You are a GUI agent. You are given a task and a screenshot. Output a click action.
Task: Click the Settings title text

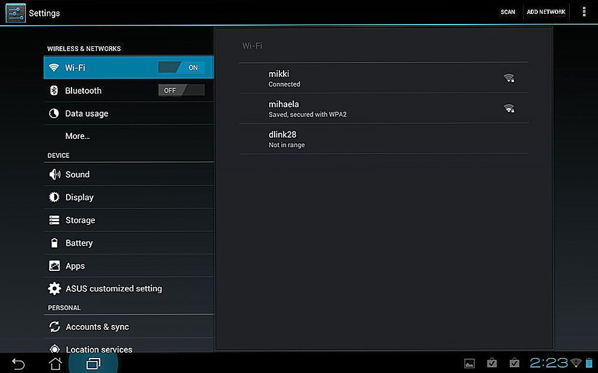coord(44,13)
